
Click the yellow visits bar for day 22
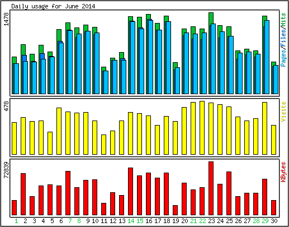coord(202,128)
